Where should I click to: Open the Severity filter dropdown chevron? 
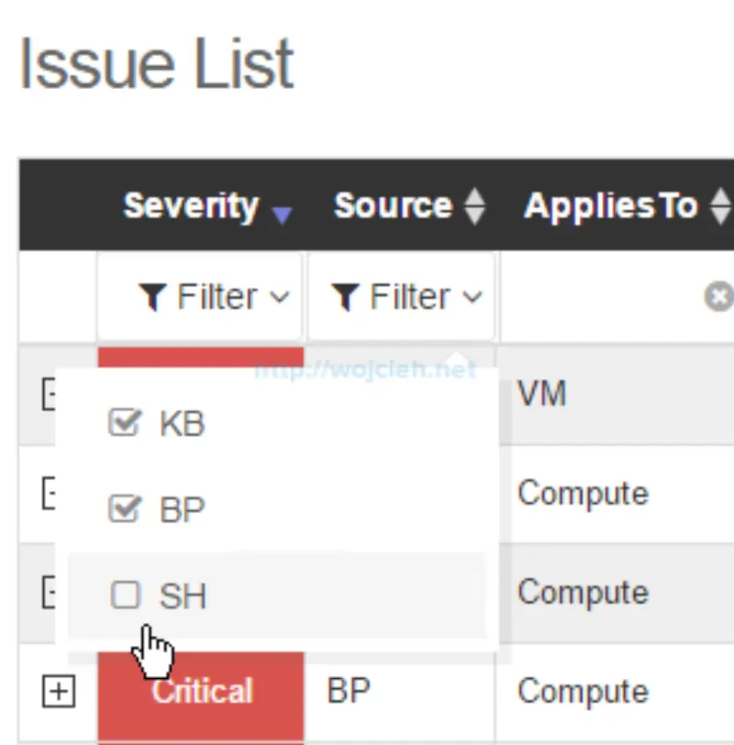pyautogui.click(x=280, y=297)
